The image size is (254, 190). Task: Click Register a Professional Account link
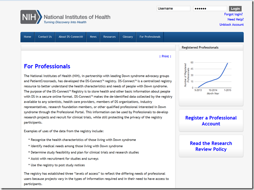point(211,121)
